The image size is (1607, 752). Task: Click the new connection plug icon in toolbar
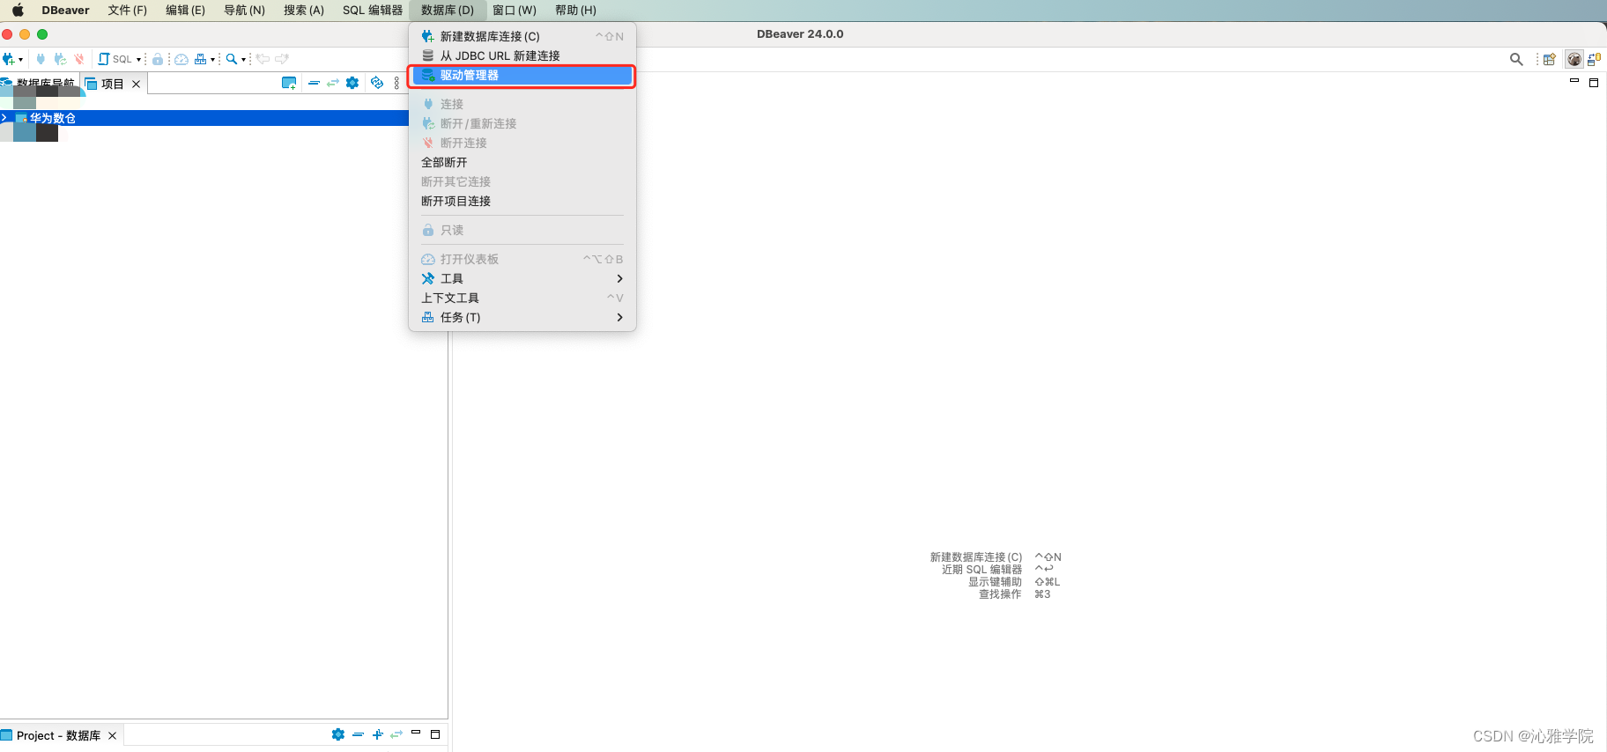click(x=8, y=59)
